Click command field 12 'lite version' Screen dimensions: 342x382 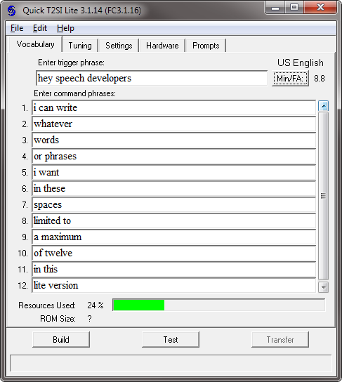(174, 285)
